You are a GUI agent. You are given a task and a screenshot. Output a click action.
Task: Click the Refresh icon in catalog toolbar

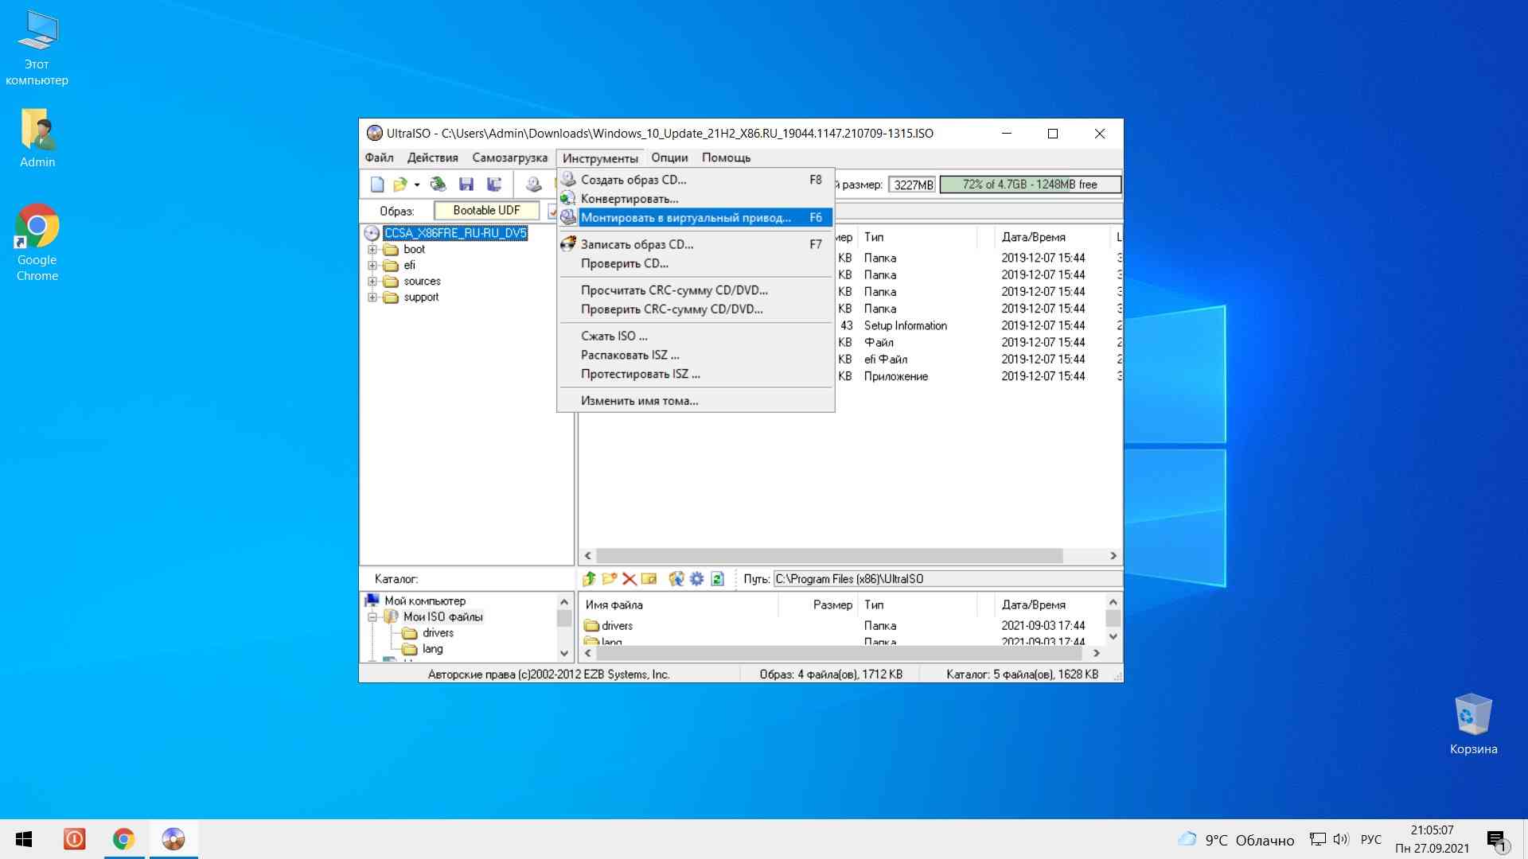(x=717, y=579)
